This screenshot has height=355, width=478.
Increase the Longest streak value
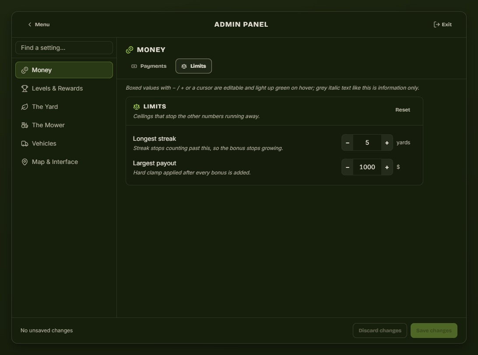click(387, 143)
